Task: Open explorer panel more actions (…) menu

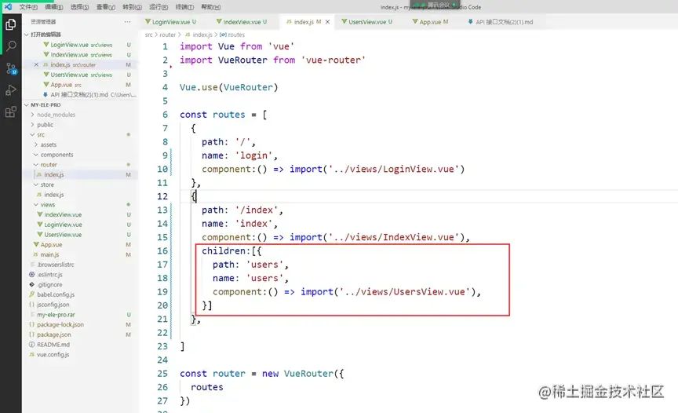Action: [127, 22]
